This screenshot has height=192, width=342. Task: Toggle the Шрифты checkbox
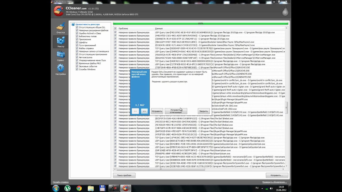tap(77, 42)
